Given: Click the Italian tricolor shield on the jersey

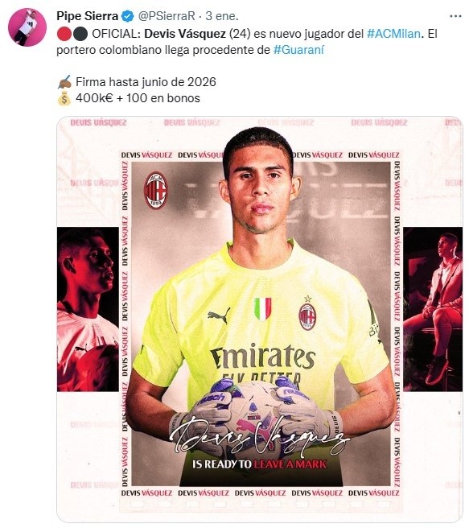Looking at the screenshot, I should point(263,309).
